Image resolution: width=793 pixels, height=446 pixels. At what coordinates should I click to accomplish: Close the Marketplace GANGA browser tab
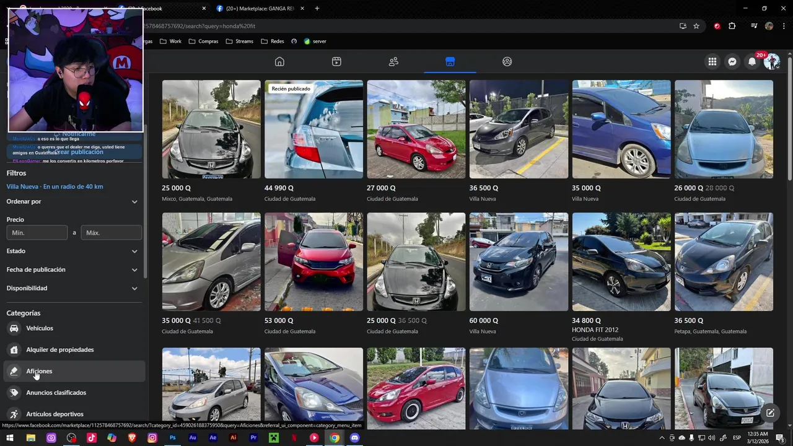[302, 9]
